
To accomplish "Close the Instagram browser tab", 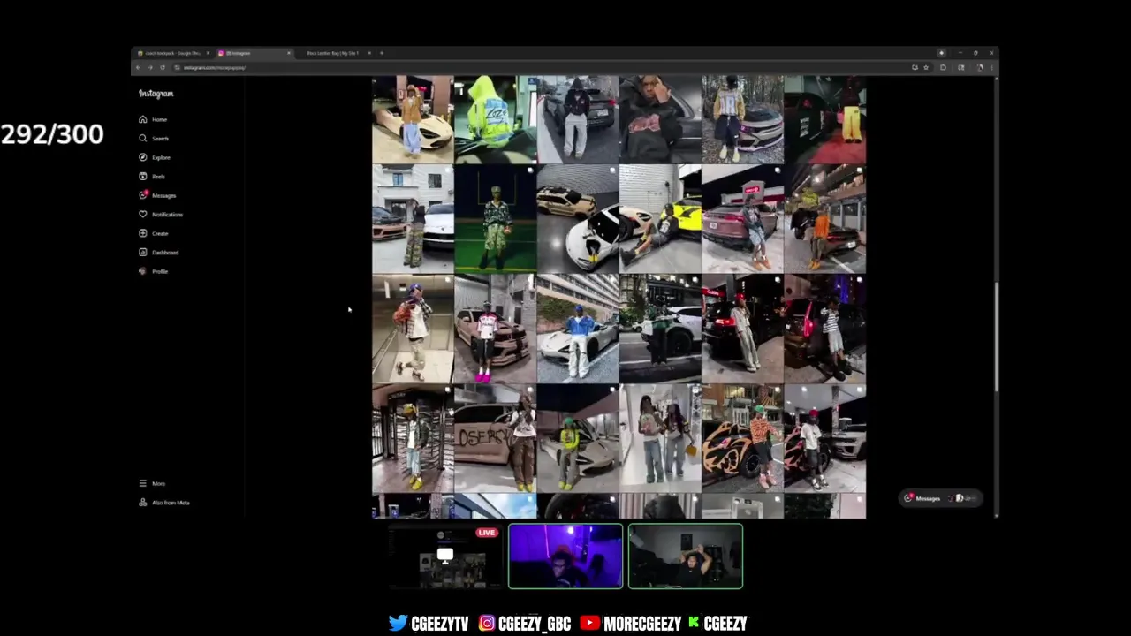I will coord(288,53).
